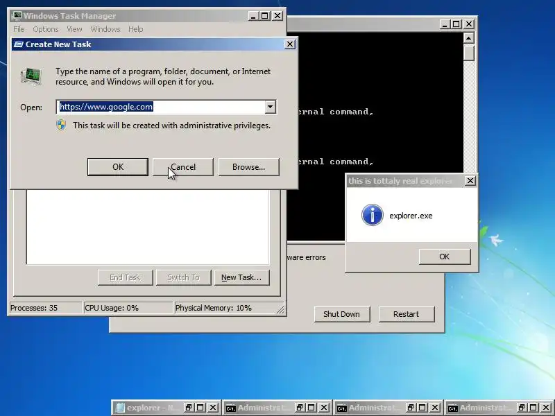Click Cancel in the Create New Task dialog
Screen dimensions: 555x416
(x=183, y=167)
